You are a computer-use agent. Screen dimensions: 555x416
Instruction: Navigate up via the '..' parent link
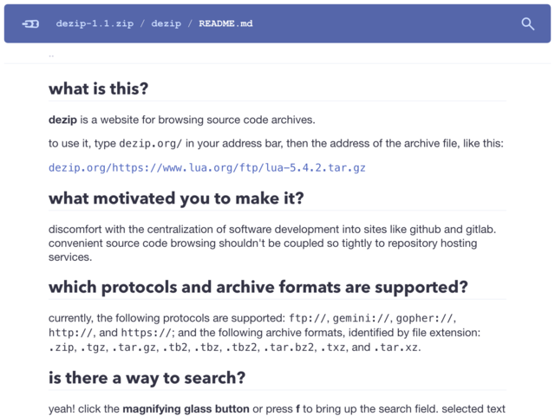(x=51, y=55)
